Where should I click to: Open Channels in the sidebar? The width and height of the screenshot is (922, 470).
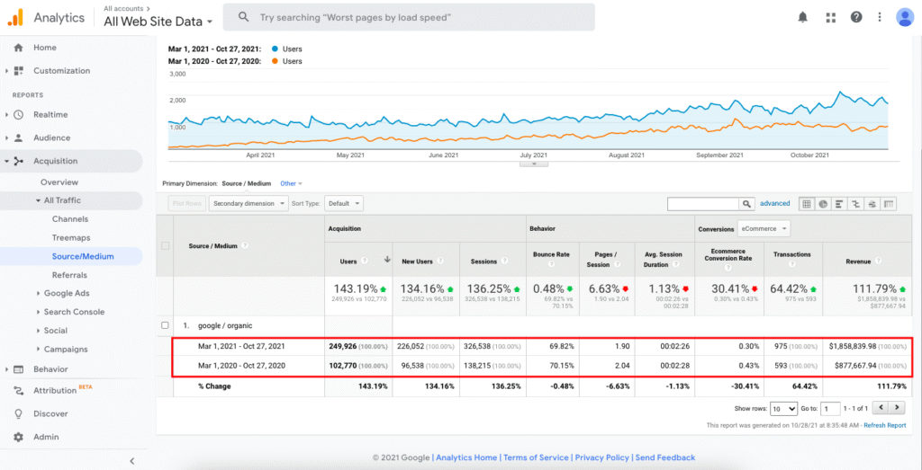click(70, 218)
